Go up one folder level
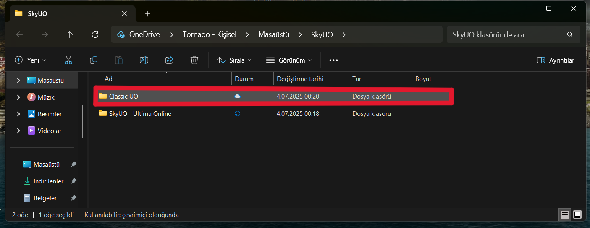Image resolution: width=590 pixels, height=228 pixels. tap(70, 34)
